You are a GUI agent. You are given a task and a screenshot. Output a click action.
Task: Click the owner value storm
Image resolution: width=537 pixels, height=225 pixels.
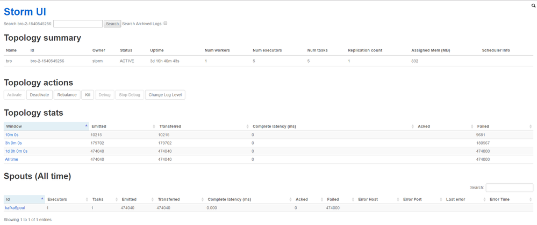98,61
